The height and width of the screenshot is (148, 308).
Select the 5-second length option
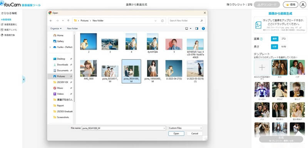point(275,47)
